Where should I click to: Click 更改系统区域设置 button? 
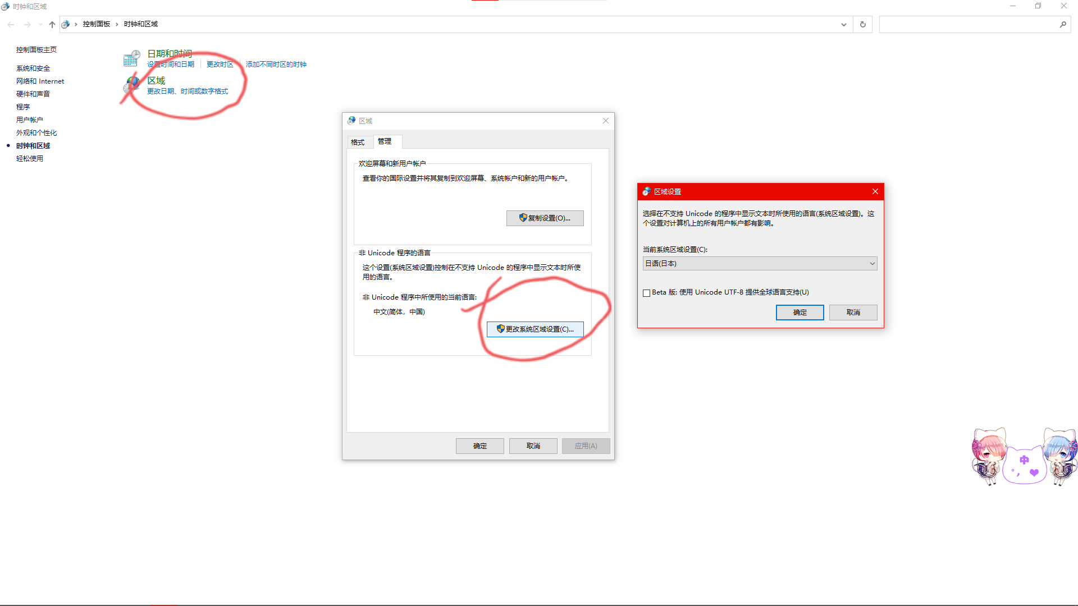(x=535, y=329)
